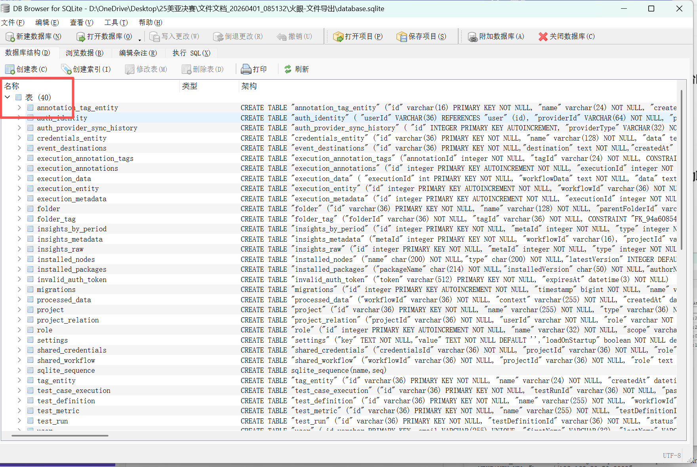Viewport: 697px width, 467px height.
Task: Expand the event_destinations table node
Action: click(19, 148)
